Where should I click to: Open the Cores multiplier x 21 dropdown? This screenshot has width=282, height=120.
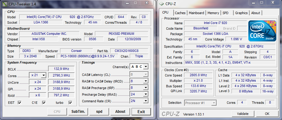coord(44,75)
